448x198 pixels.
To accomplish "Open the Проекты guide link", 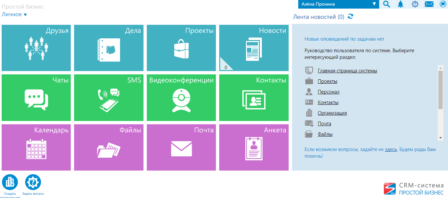I will coord(327,81).
